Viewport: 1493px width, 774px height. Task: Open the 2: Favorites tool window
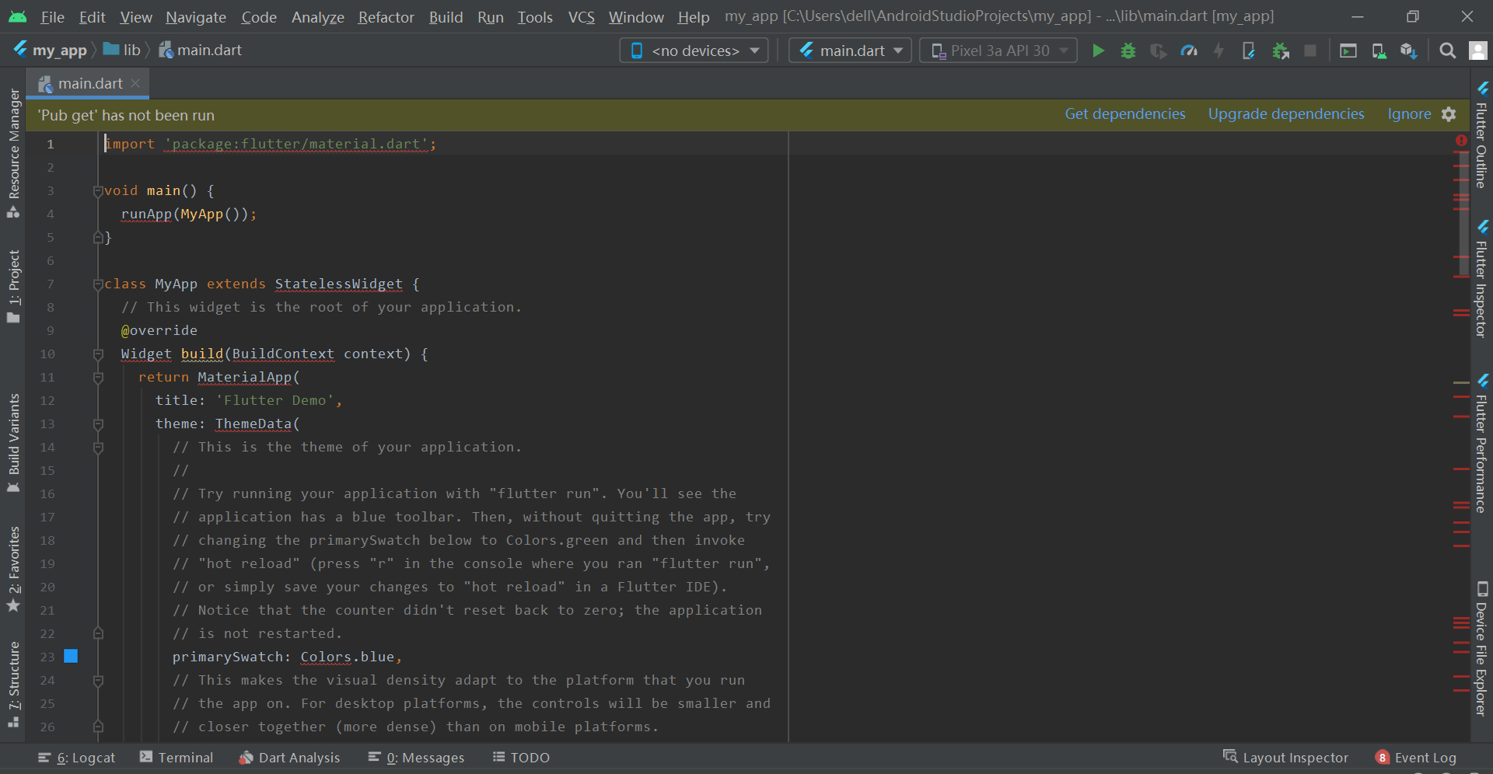[x=13, y=569]
